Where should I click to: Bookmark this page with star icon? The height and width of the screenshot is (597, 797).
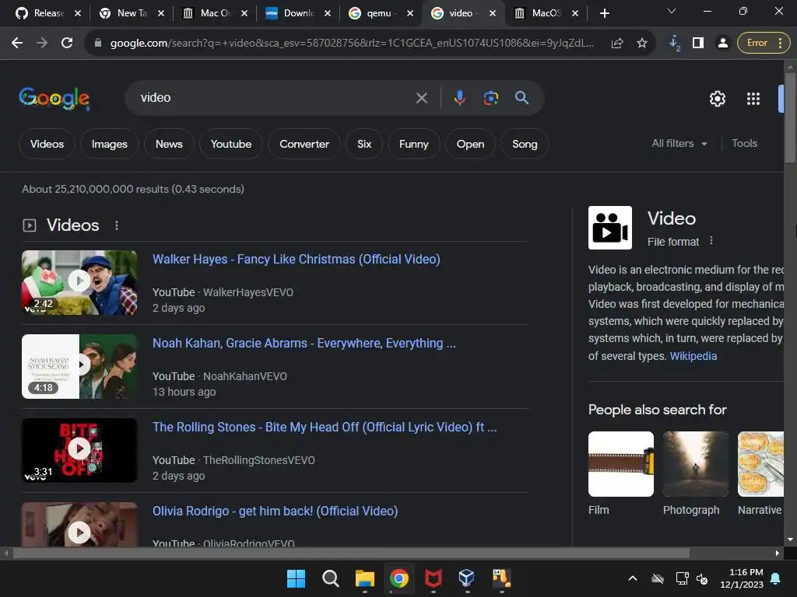click(x=642, y=44)
